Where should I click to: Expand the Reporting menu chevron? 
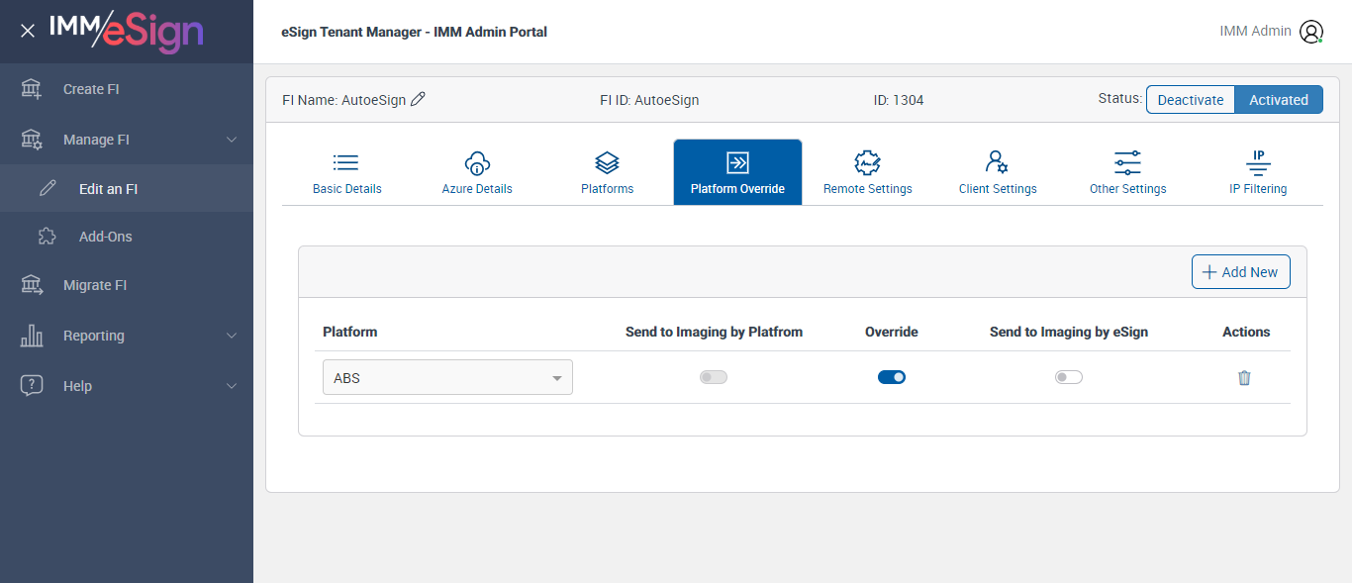click(x=232, y=336)
